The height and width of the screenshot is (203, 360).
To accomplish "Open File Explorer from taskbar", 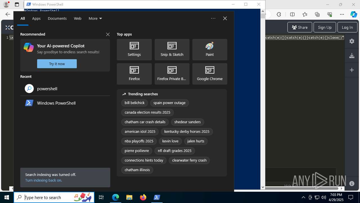I will click(x=129, y=197).
